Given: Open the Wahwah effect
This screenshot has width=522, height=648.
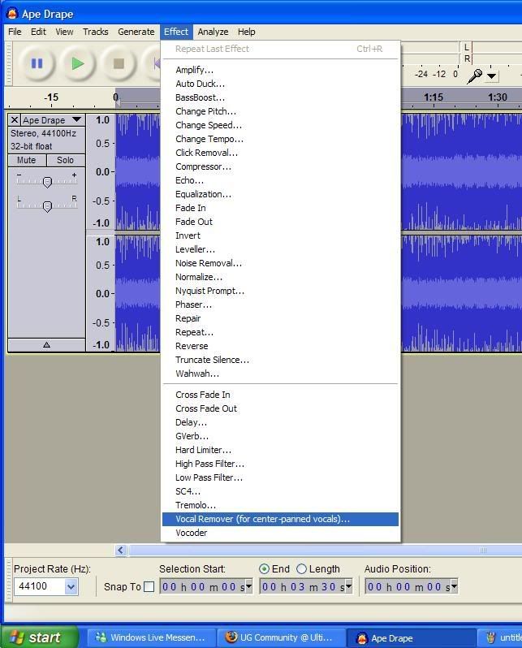Looking at the screenshot, I should click(280, 374).
